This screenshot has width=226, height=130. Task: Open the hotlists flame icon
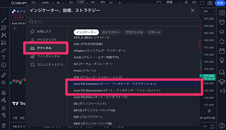point(222,41)
